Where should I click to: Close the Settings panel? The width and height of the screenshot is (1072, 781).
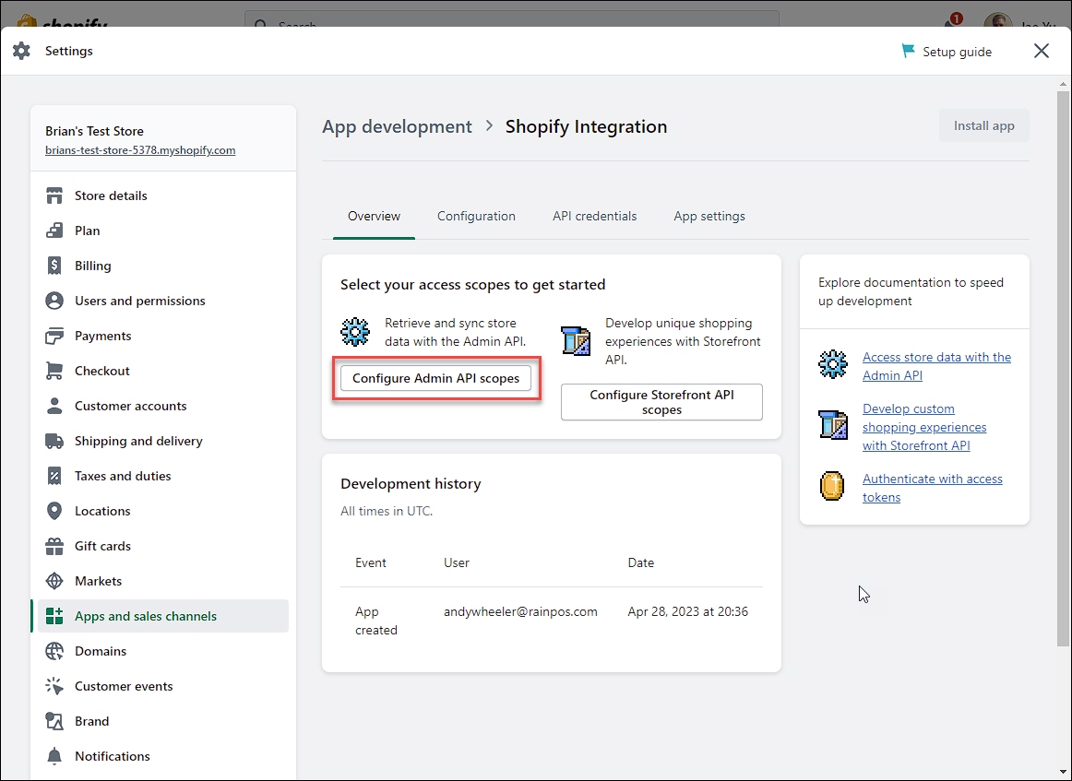pyautogui.click(x=1042, y=51)
